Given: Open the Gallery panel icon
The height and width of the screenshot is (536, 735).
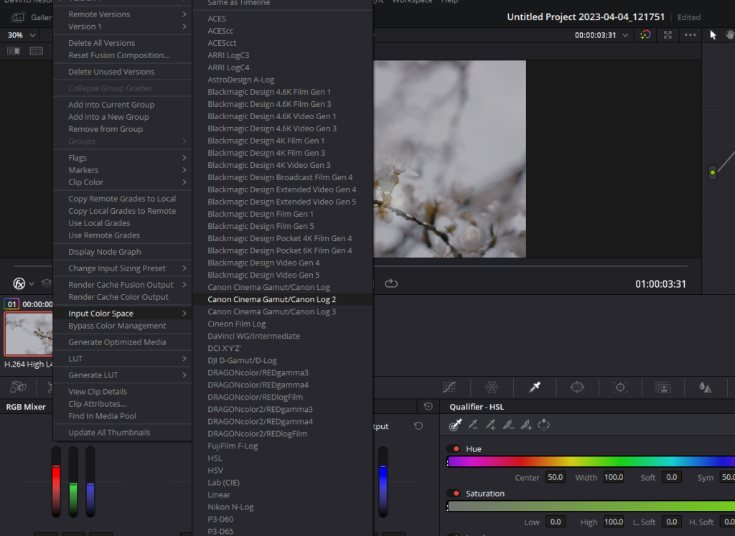Looking at the screenshot, I should pyautogui.click(x=18, y=17).
